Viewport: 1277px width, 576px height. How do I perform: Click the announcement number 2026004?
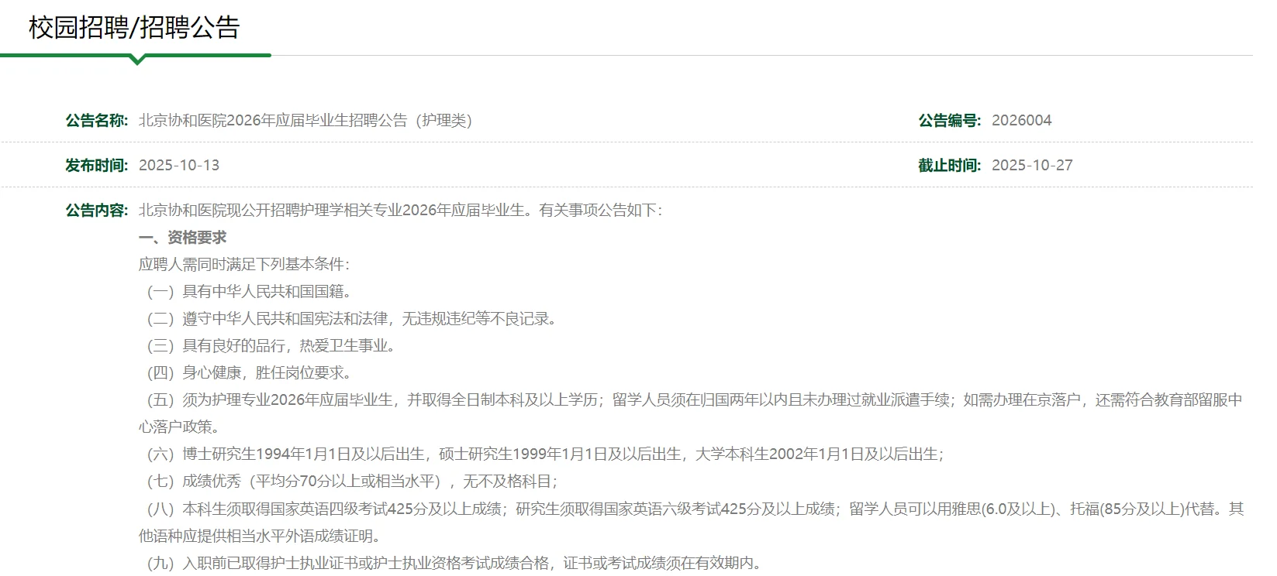click(1022, 121)
